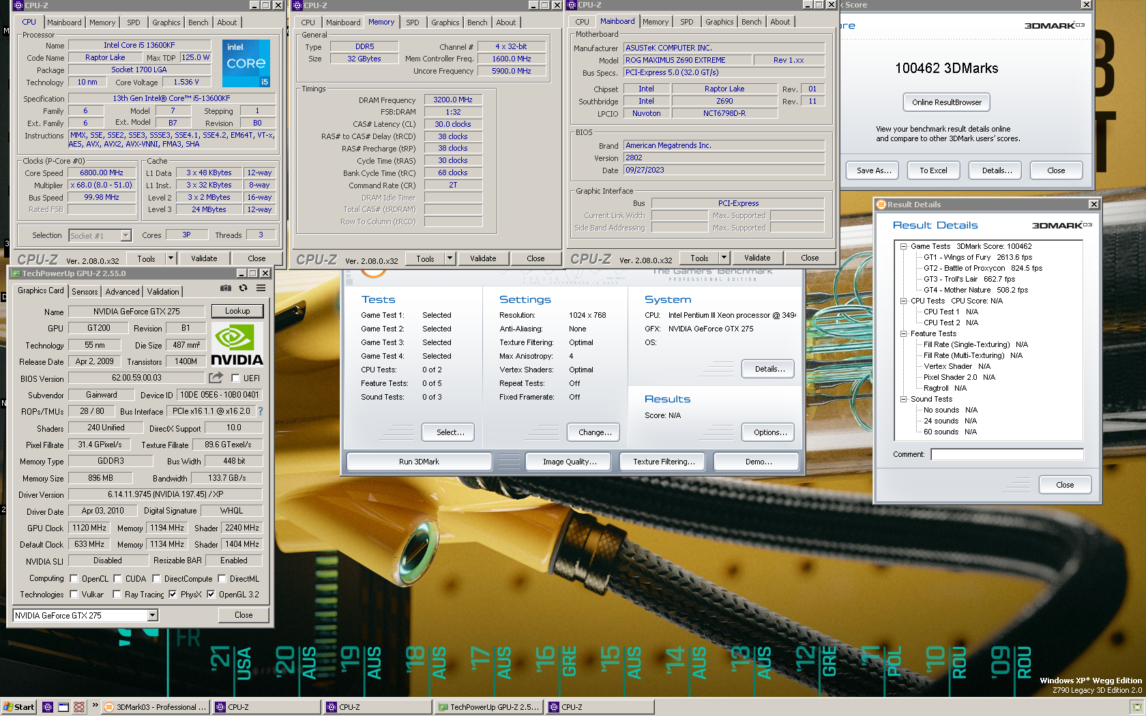The width and height of the screenshot is (1146, 716).
Task: Select GT4 - Mother Nature result row
Action: pyautogui.click(x=975, y=290)
